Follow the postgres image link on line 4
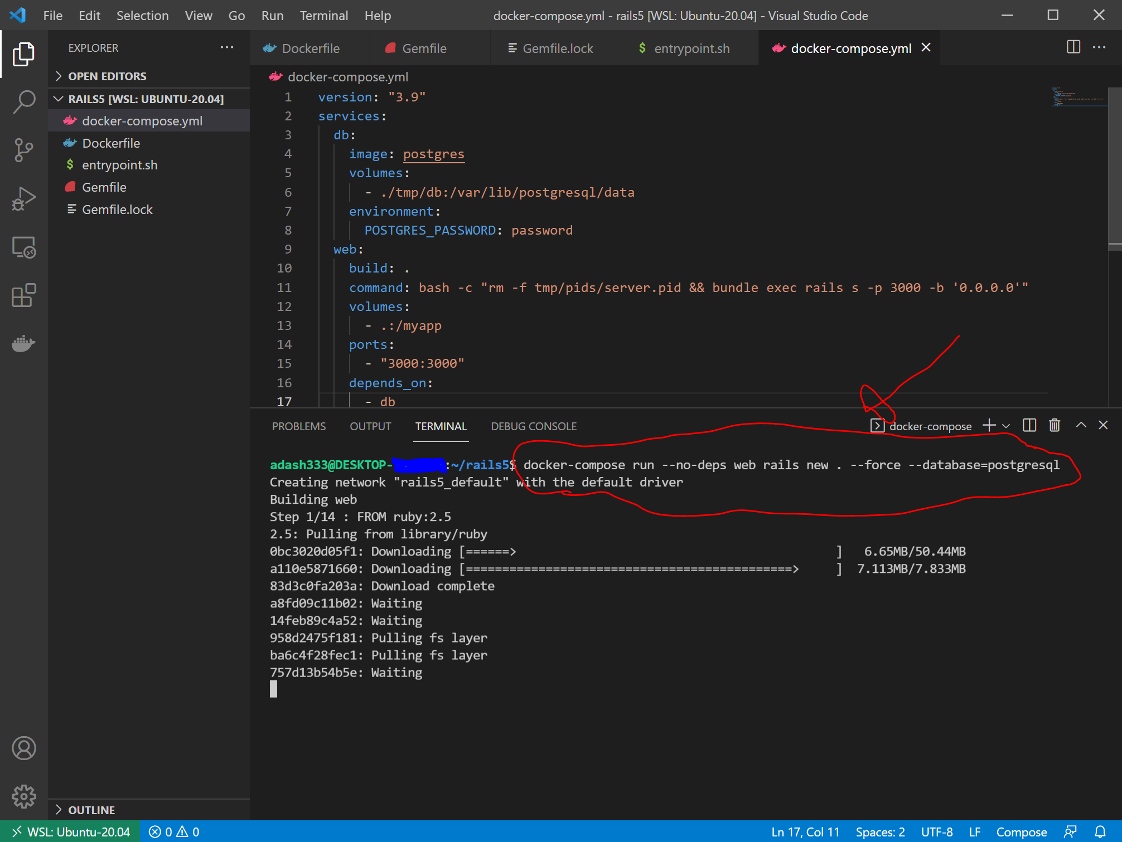The height and width of the screenshot is (842, 1122). [x=433, y=154]
